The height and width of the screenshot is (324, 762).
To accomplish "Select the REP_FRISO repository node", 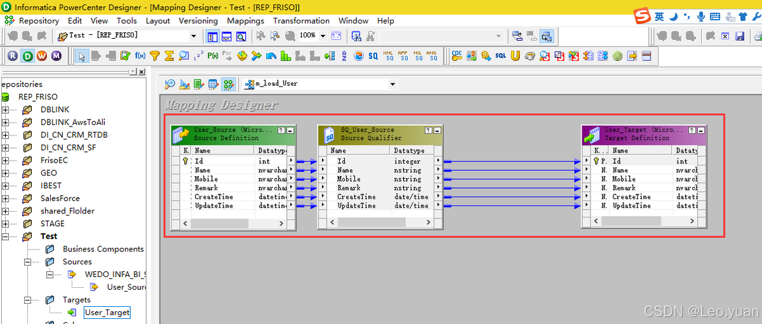I will (x=37, y=97).
